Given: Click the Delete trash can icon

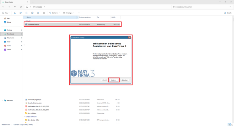Looking at the screenshot, I should coord(44,13).
